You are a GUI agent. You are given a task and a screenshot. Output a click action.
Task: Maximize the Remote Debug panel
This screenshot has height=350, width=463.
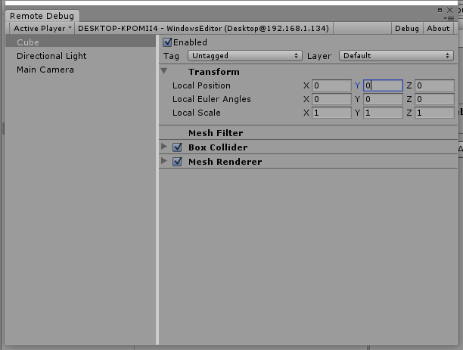(x=440, y=11)
